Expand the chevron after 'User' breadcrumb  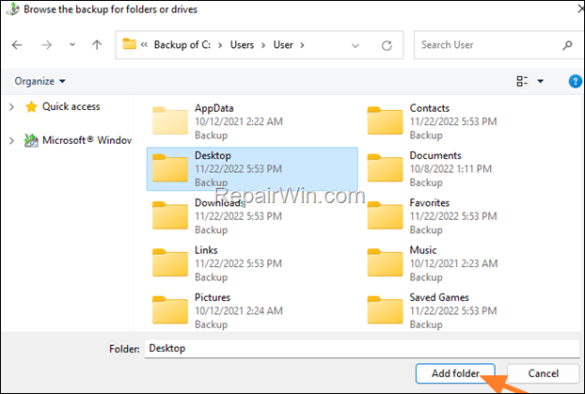(302, 45)
